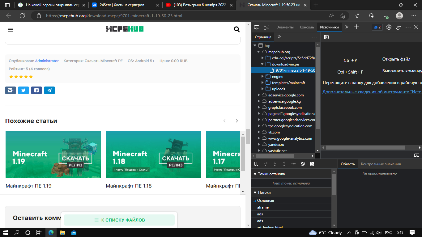Expand the templates/maincraft folder

tap(262, 83)
